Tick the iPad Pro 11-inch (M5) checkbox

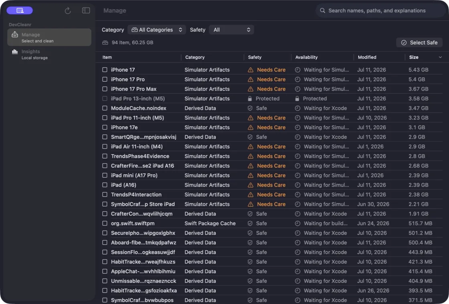(105, 118)
